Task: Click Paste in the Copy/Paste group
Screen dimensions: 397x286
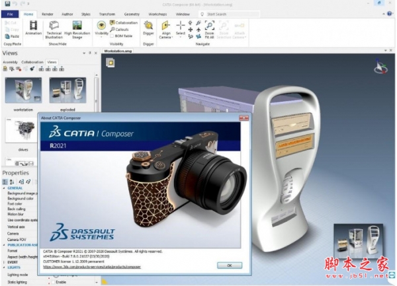Action: click(x=11, y=36)
